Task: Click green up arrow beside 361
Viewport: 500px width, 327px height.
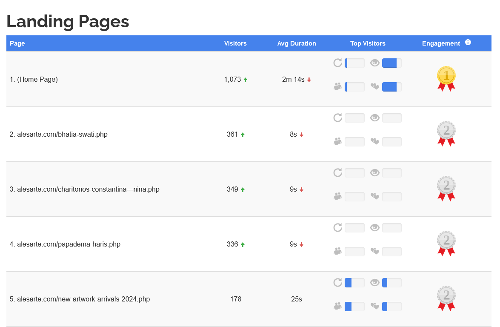Action: 243,135
